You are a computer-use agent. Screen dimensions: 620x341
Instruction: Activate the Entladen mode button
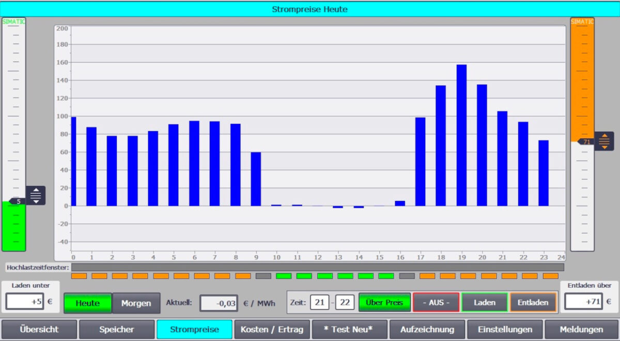pyautogui.click(x=533, y=302)
